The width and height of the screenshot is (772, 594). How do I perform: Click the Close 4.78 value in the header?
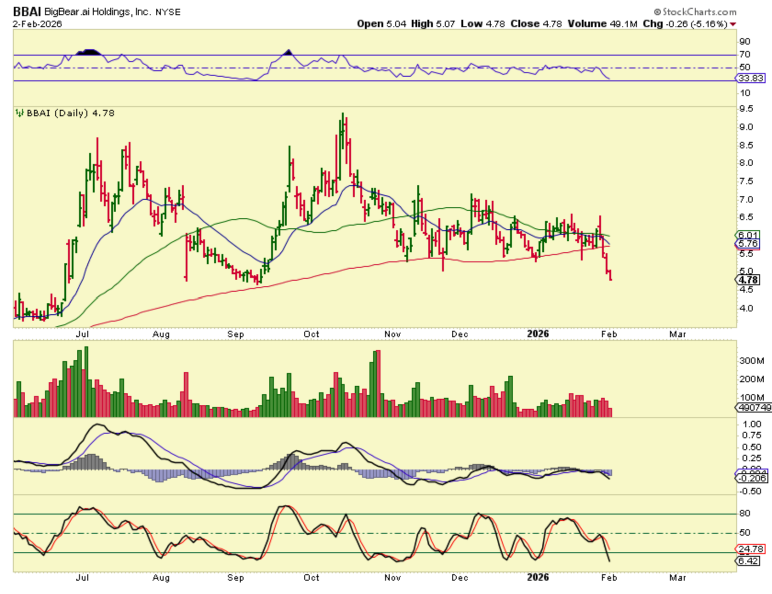pyautogui.click(x=536, y=24)
